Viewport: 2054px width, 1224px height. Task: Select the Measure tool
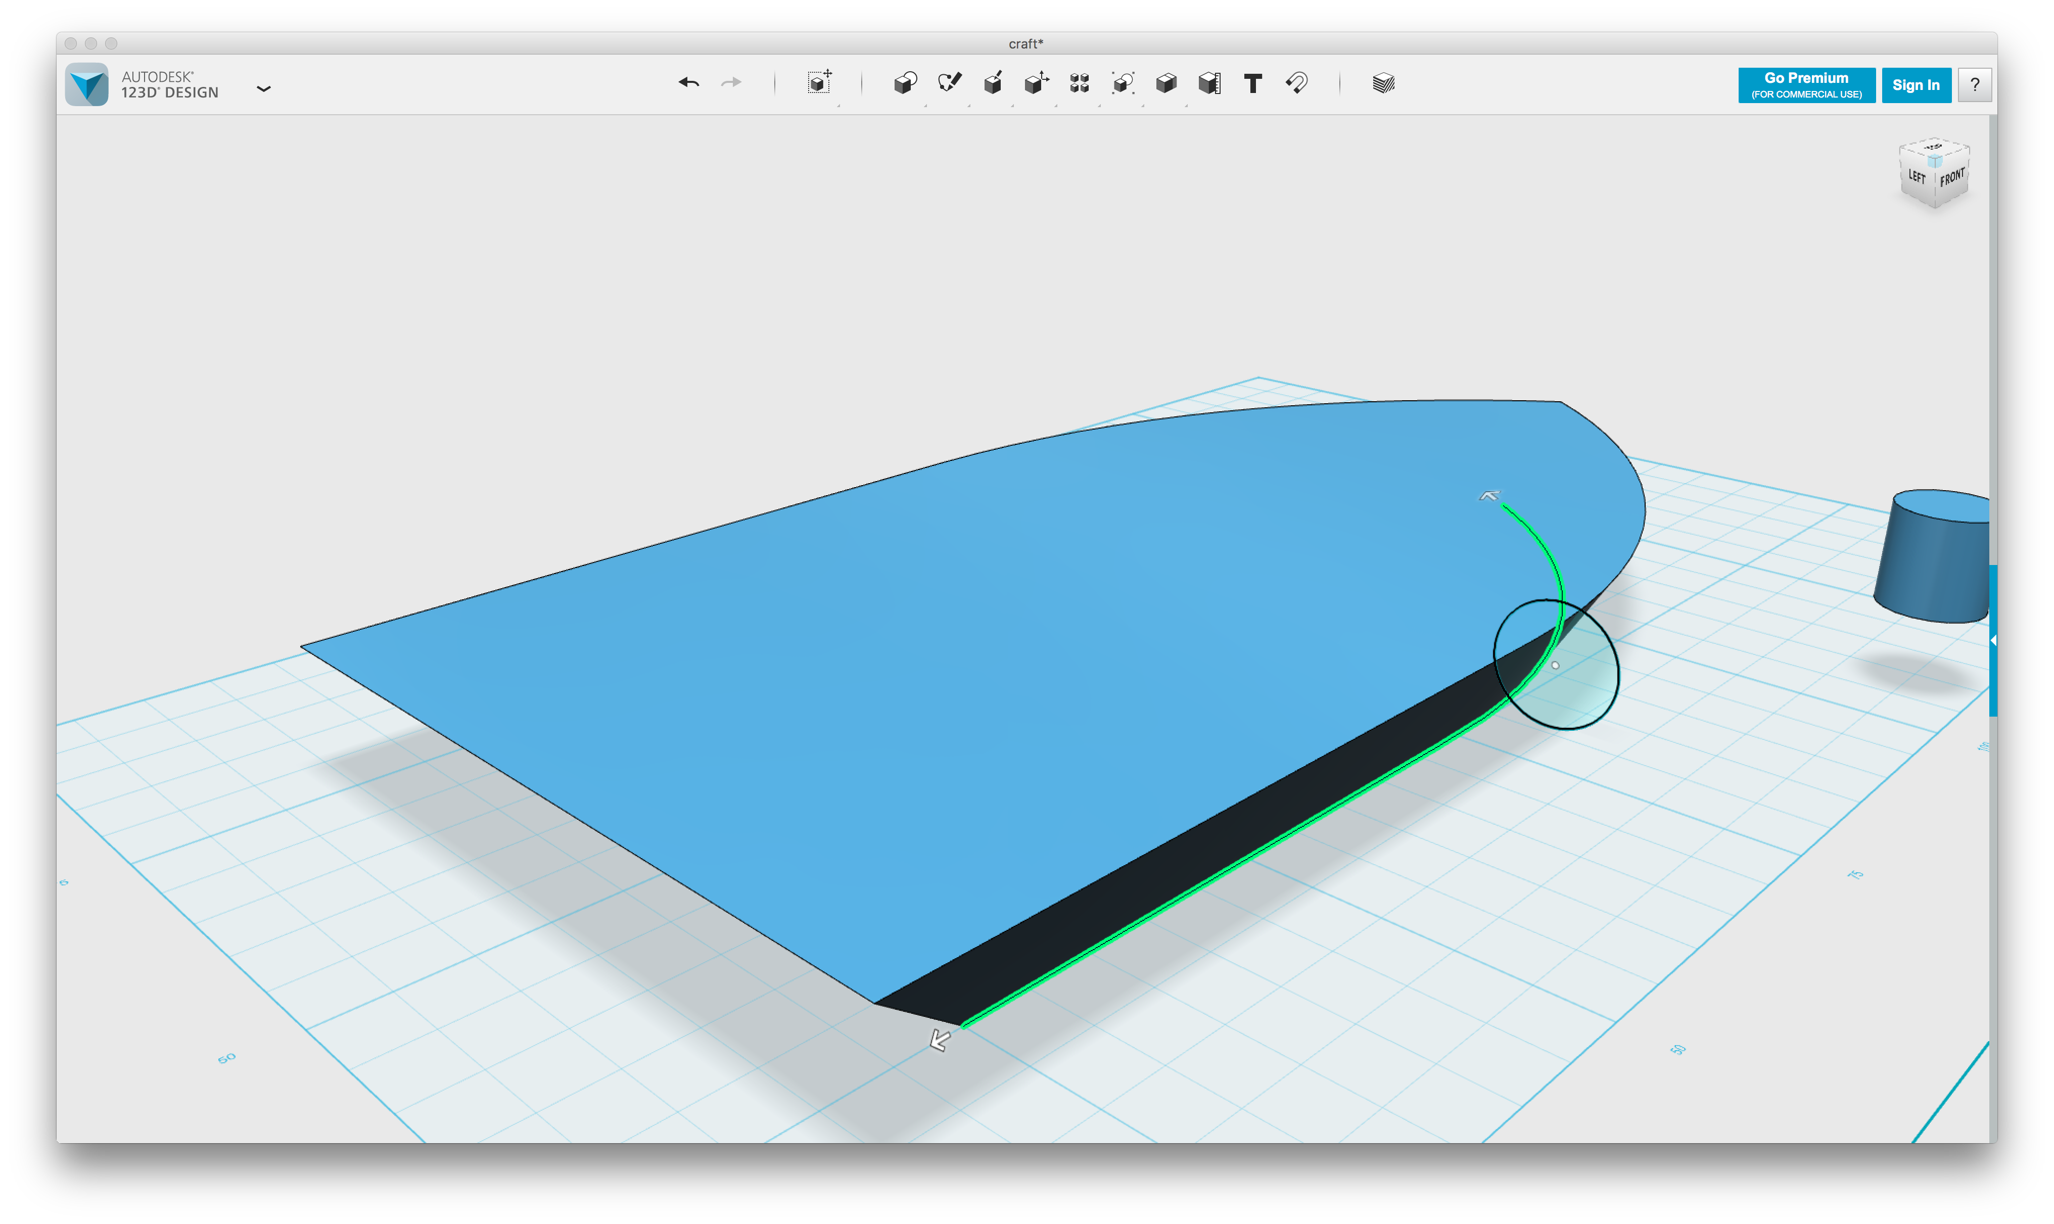click(1209, 82)
